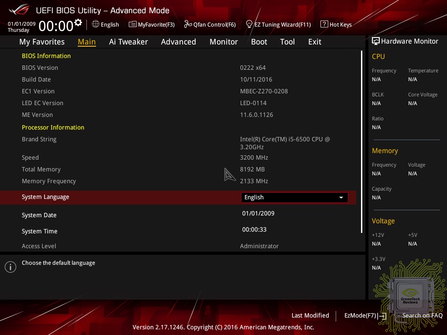Click the Capacity label in Memory section
The width and height of the screenshot is (447, 335).
382,189
